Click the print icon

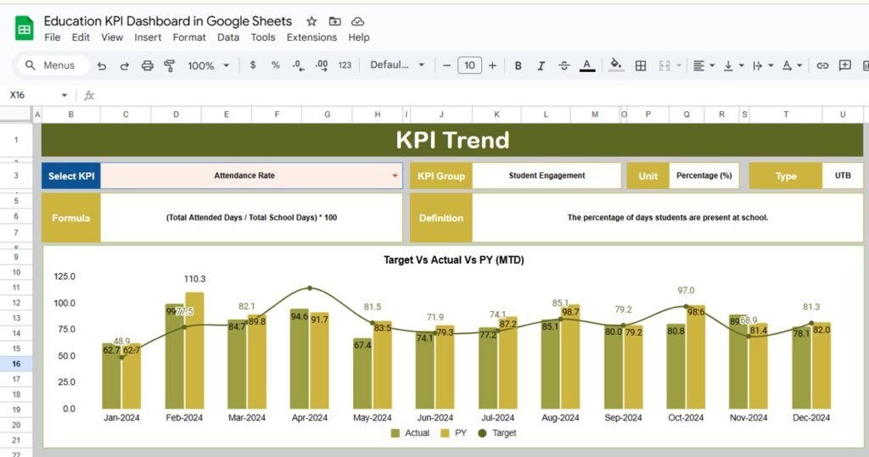(x=147, y=65)
